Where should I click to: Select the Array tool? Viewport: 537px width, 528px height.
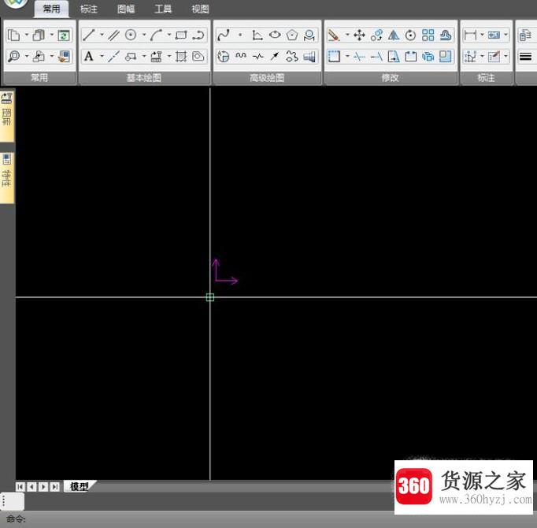pyautogui.click(x=428, y=35)
